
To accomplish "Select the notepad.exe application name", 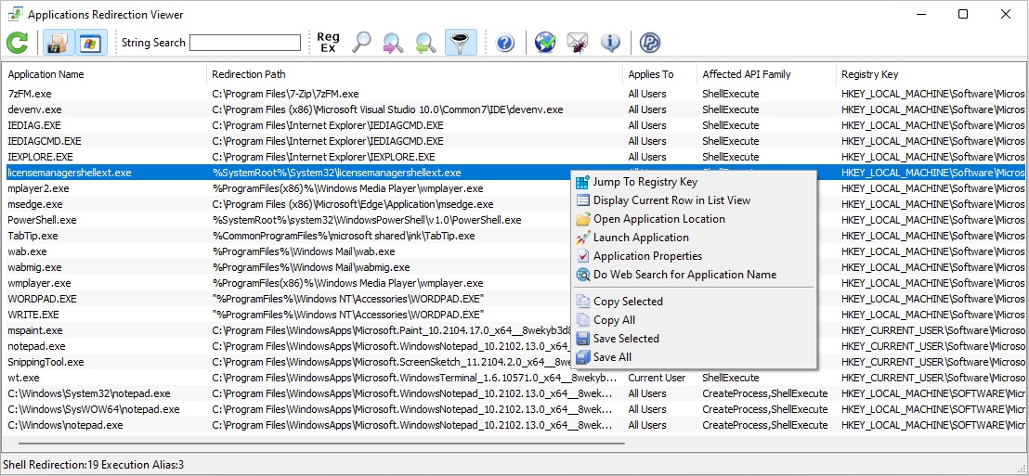I will coord(36,346).
